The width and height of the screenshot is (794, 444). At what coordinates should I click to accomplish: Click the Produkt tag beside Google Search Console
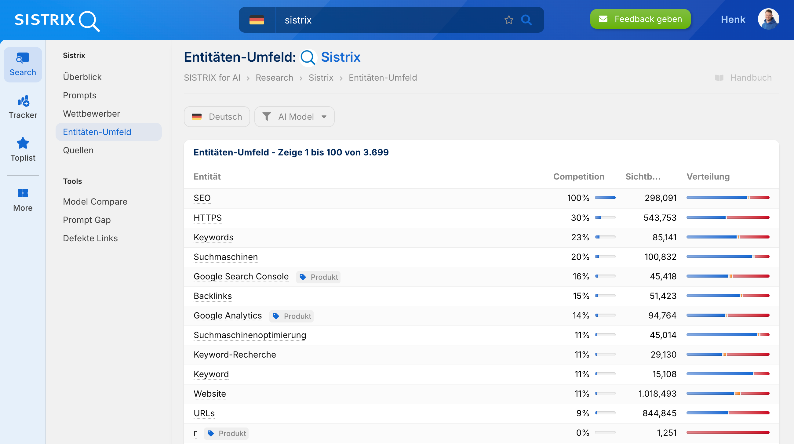[x=318, y=277]
